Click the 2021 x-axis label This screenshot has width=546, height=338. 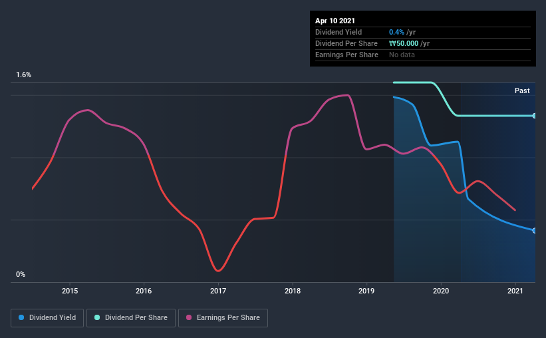[515, 291]
